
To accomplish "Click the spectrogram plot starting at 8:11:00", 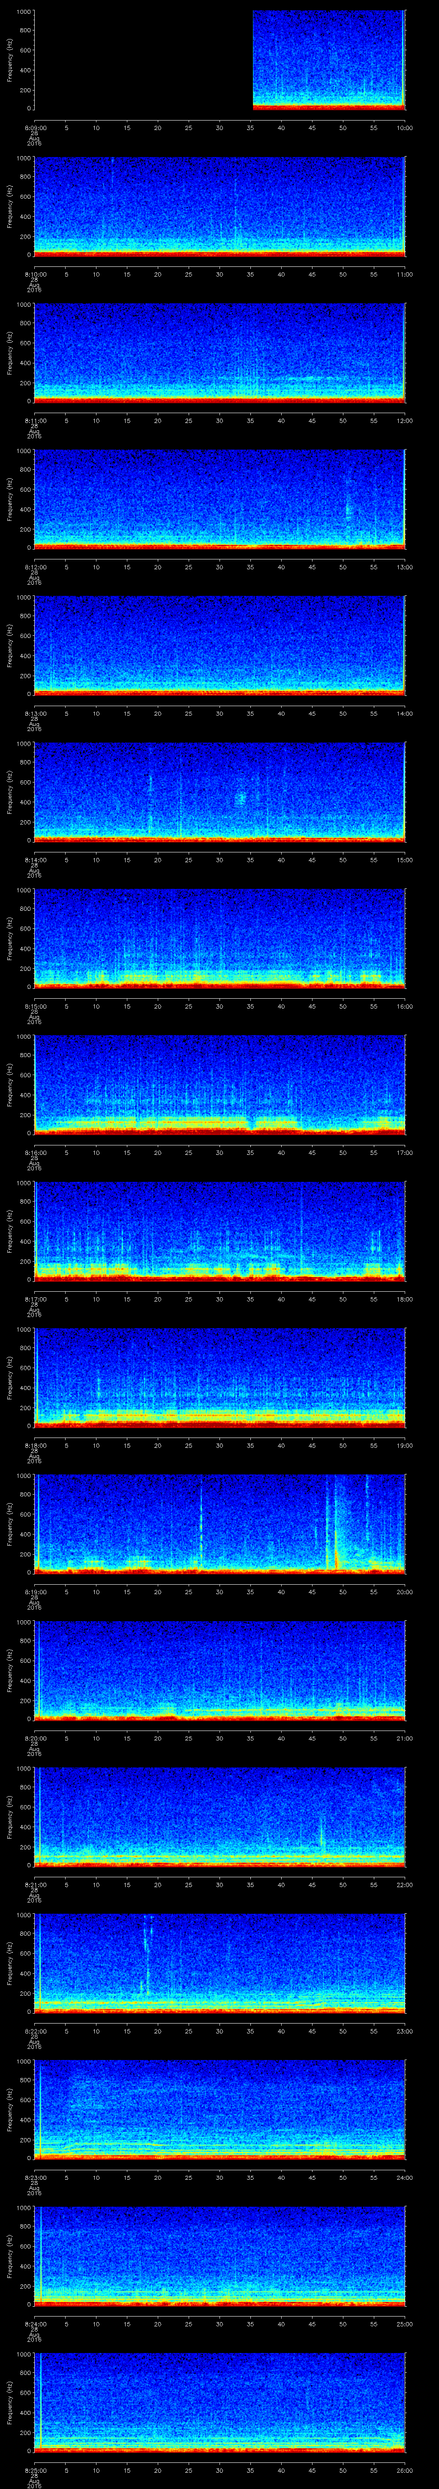I will coord(220,353).
